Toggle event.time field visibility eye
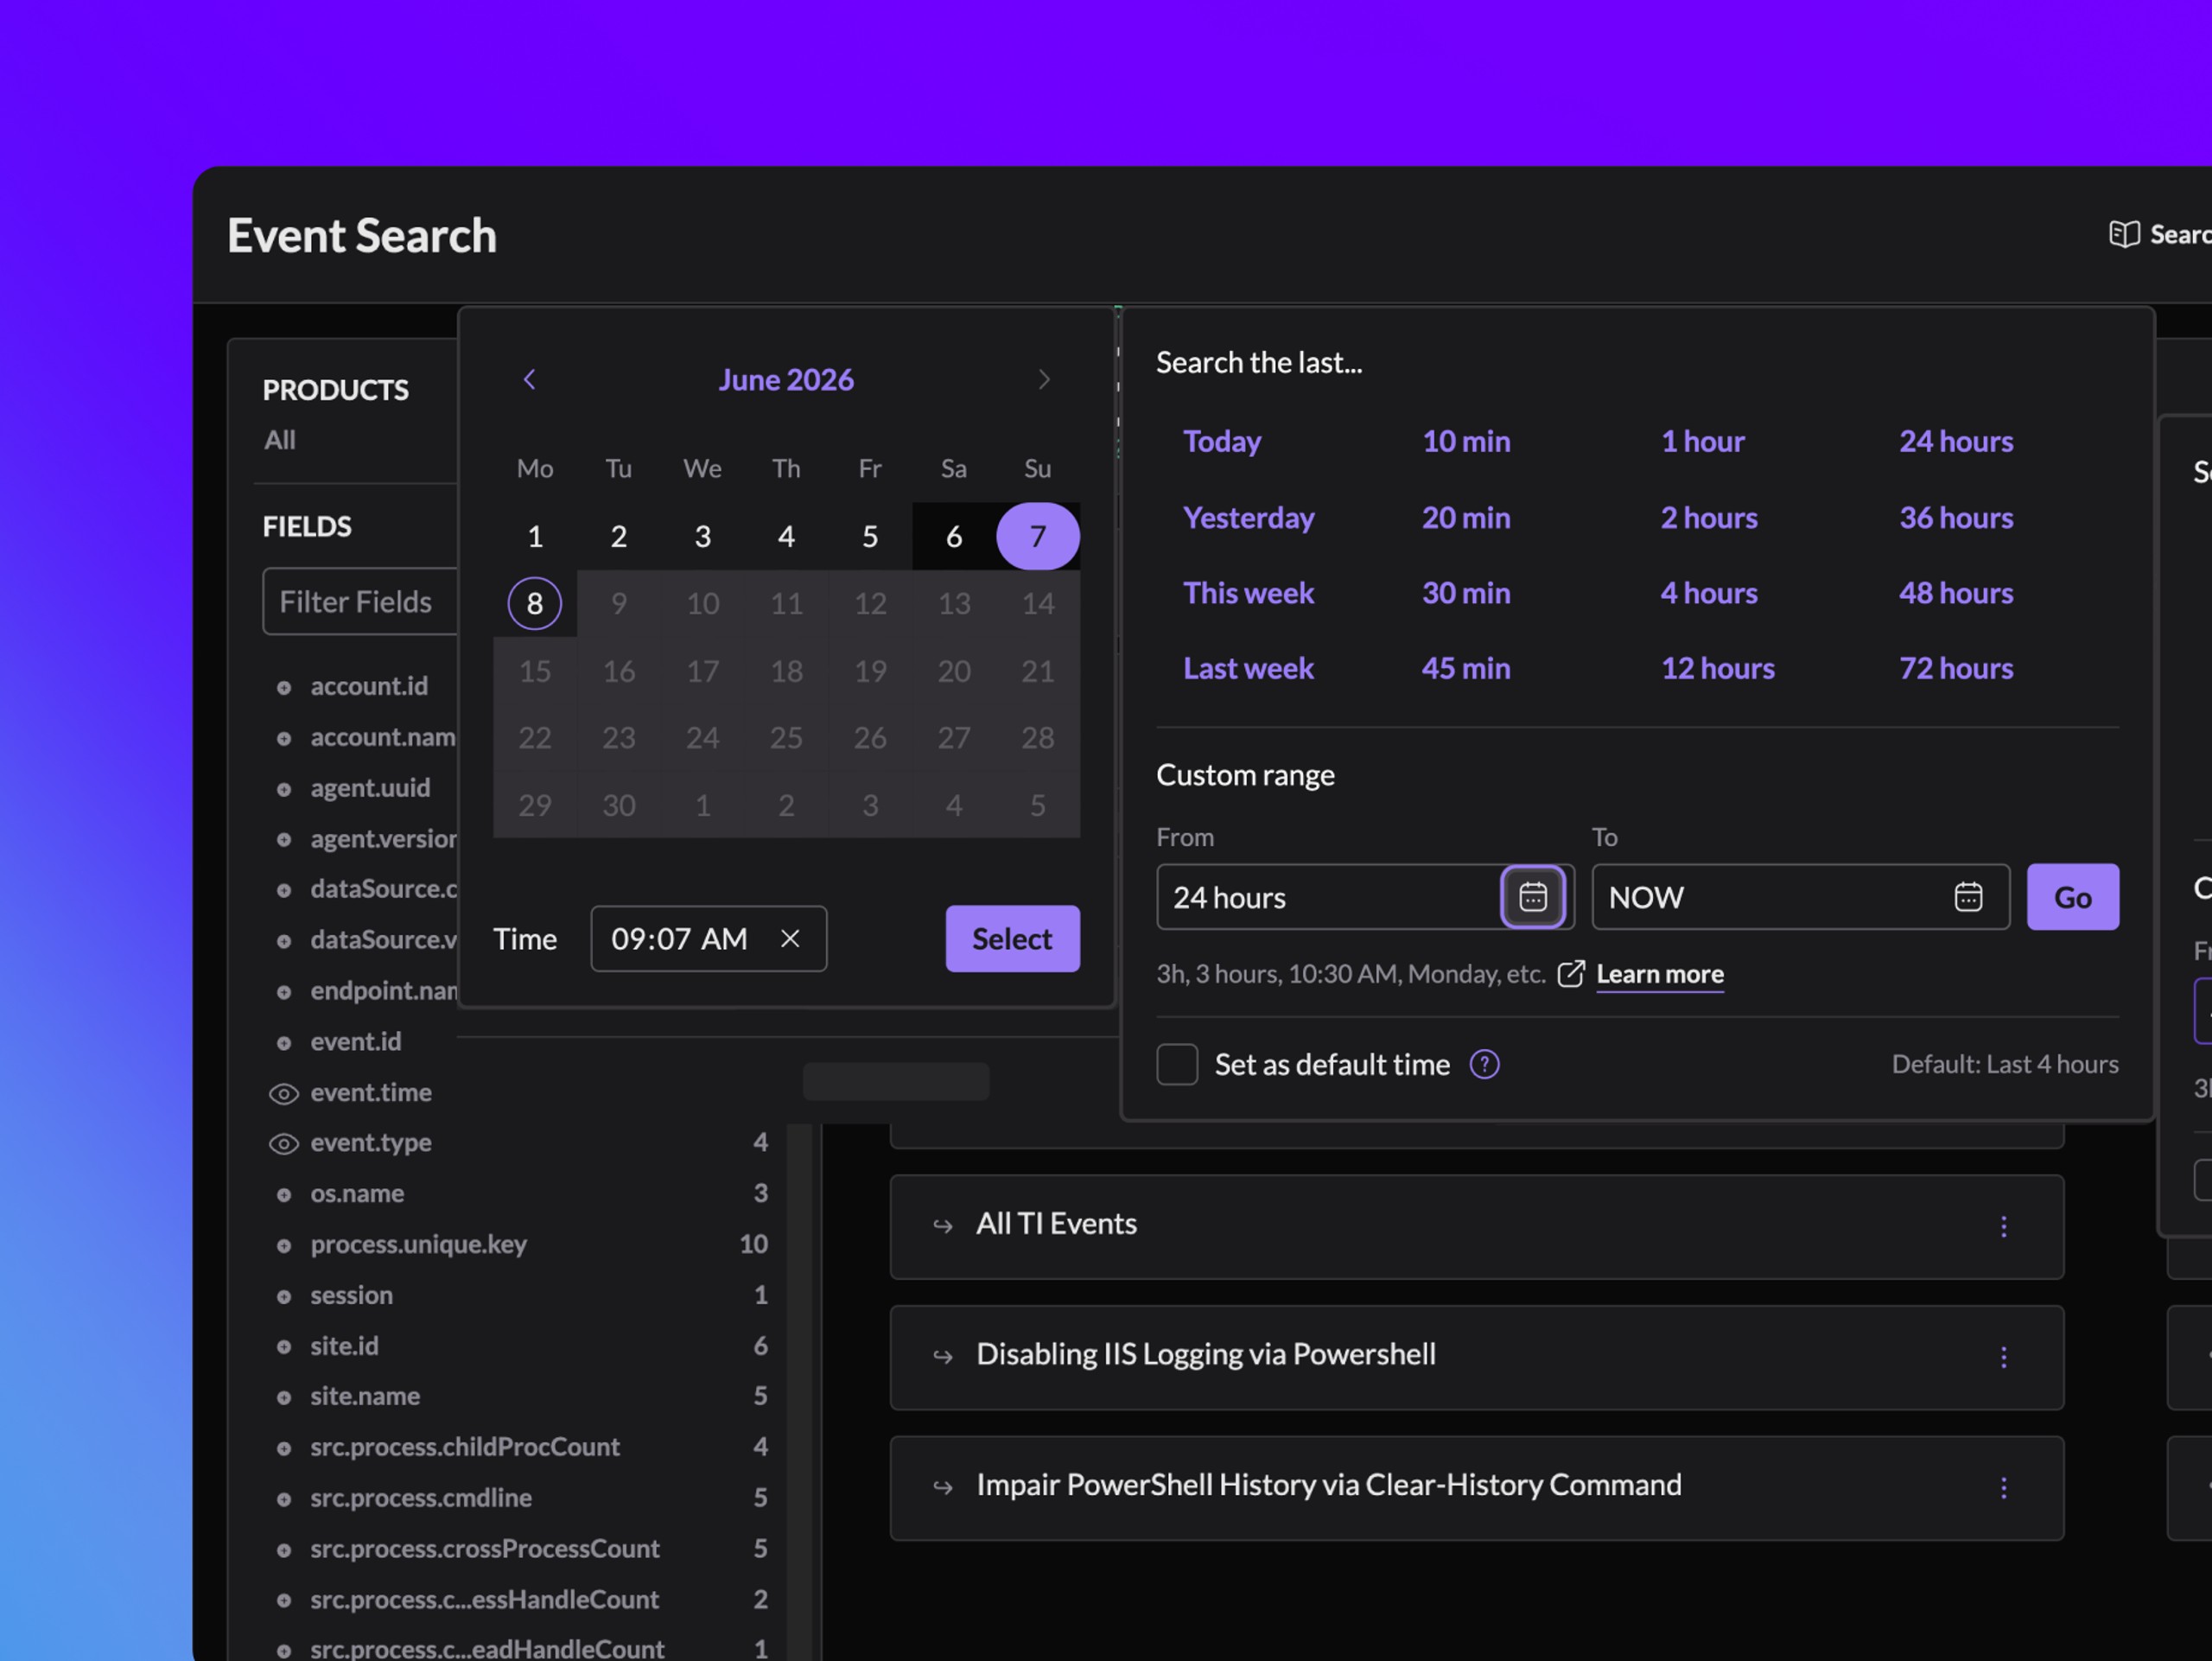Viewport: 2212px width, 1661px height. tap(284, 1094)
